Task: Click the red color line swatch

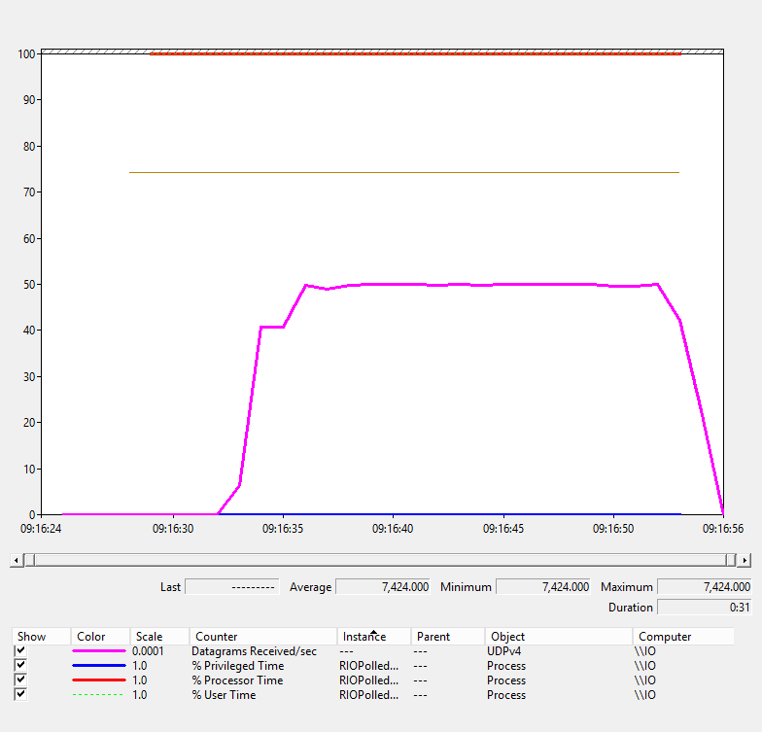Action: 99,680
